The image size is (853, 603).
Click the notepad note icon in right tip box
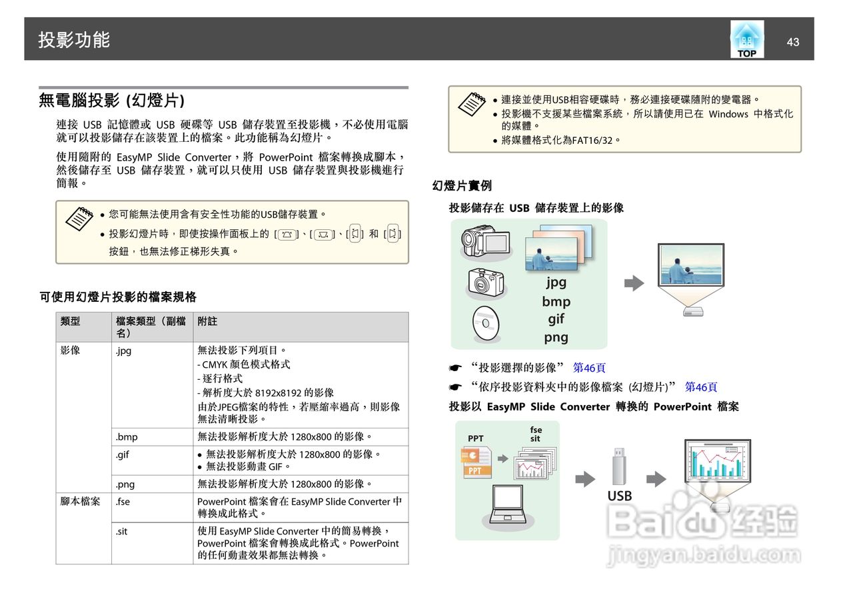coord(472,103)
